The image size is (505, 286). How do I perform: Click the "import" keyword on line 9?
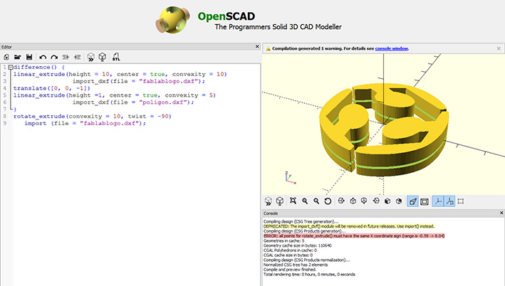click(x=36, y=124)
